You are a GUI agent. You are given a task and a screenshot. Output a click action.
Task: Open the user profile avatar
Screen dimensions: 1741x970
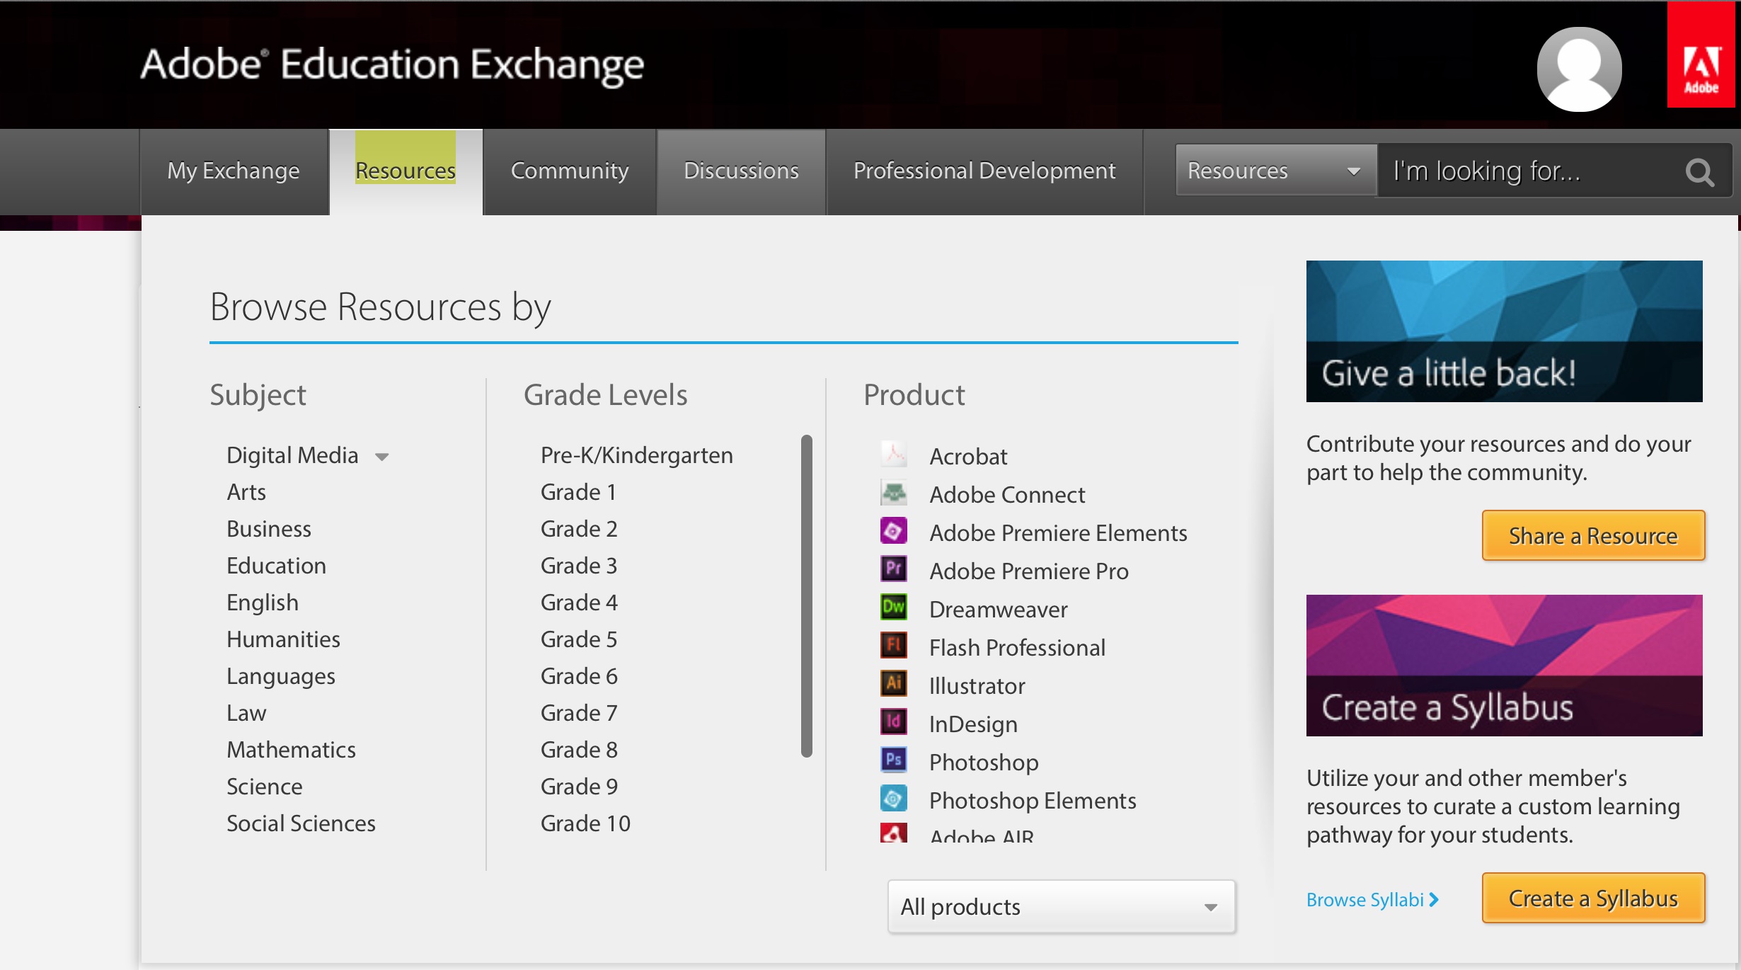tap(1578, 69)
